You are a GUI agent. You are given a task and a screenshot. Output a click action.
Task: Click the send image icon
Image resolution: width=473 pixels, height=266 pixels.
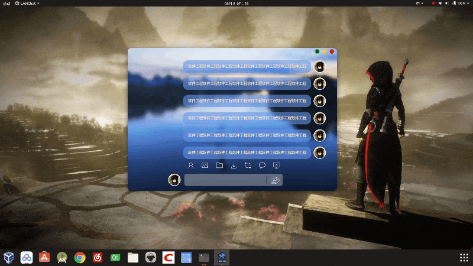coord(205,166)
